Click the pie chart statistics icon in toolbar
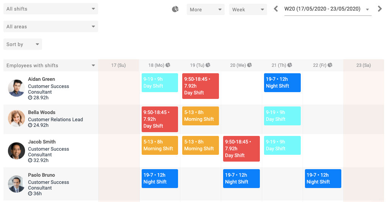The image size is (386, 202). (x=175, y=9)
